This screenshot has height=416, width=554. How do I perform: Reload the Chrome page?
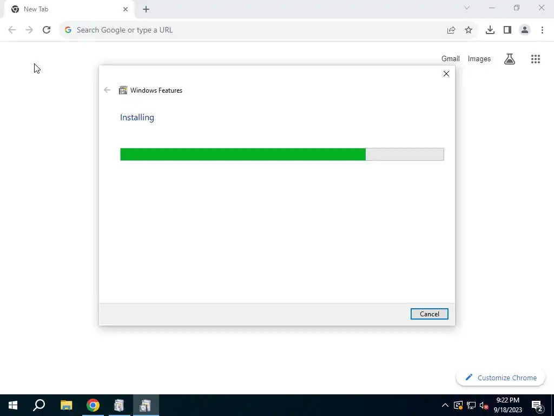point(47,30)
